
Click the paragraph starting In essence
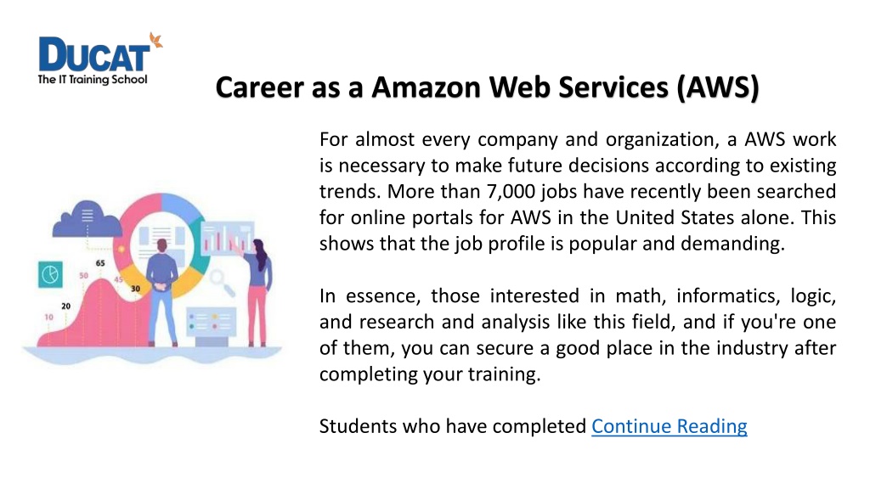tap(578, 334)
